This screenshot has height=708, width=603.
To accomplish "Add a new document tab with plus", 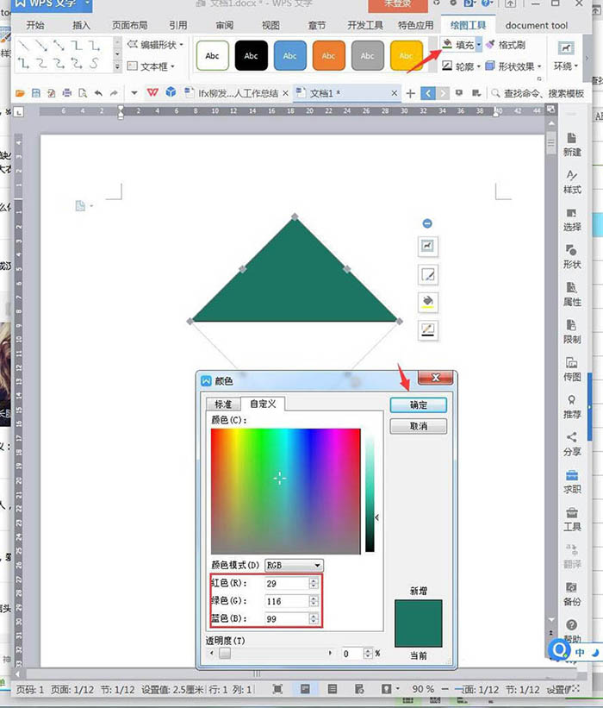I will pos(410,93).
